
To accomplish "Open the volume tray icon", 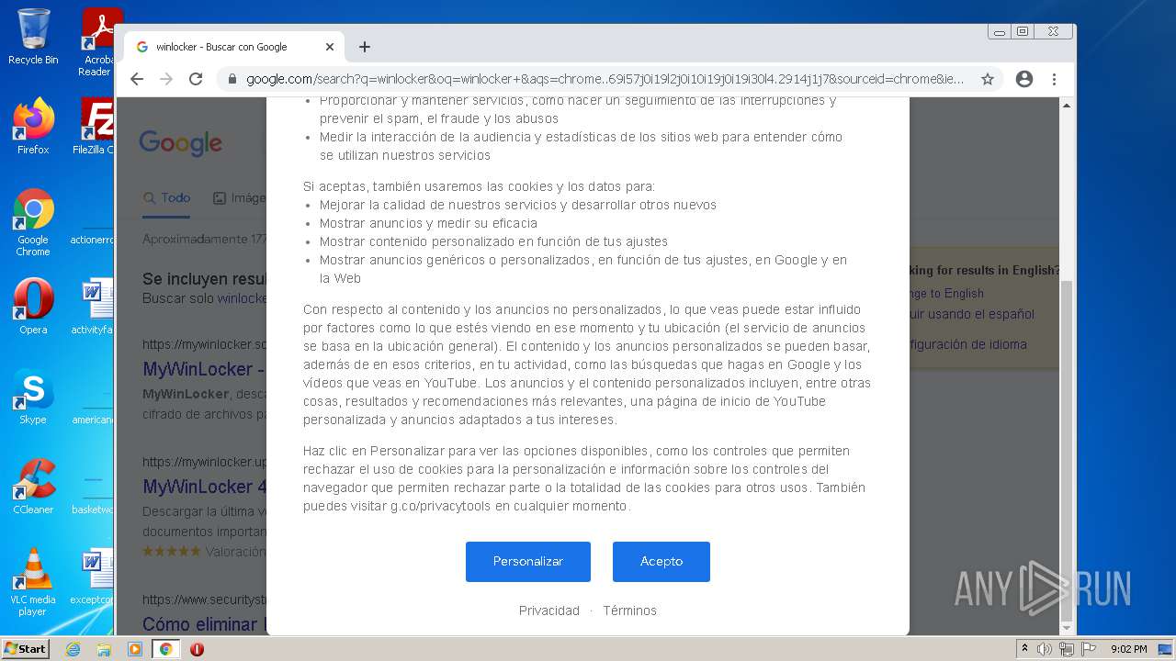I will 1044,649.
